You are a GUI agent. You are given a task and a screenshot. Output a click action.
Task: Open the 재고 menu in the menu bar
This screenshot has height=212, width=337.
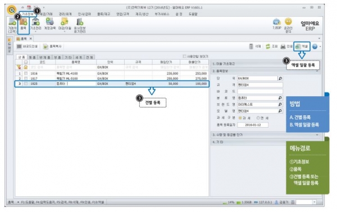(103, 14)
